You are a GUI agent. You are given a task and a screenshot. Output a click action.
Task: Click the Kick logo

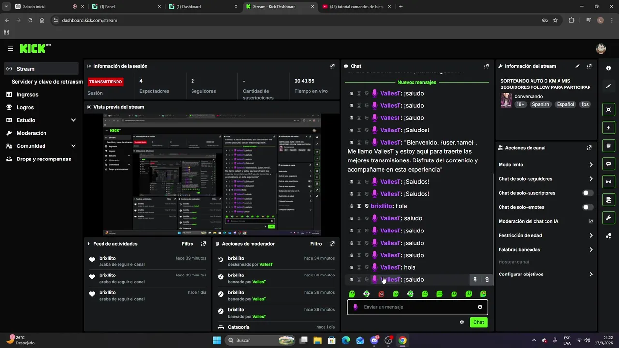click(35, 48)
